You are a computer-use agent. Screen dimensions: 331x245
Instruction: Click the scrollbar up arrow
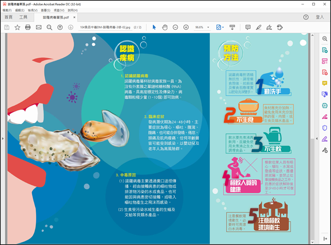coord(312,35)
